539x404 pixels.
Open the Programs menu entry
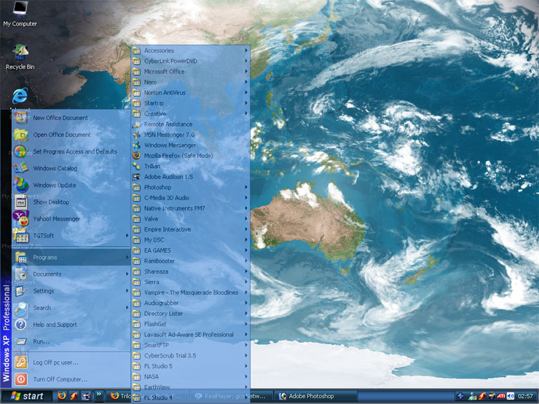[71, 257]
